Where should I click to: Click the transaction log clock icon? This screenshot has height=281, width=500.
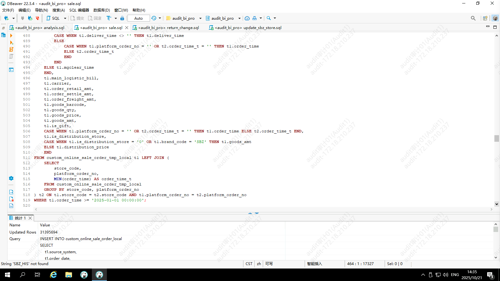(x=154, y=18)
